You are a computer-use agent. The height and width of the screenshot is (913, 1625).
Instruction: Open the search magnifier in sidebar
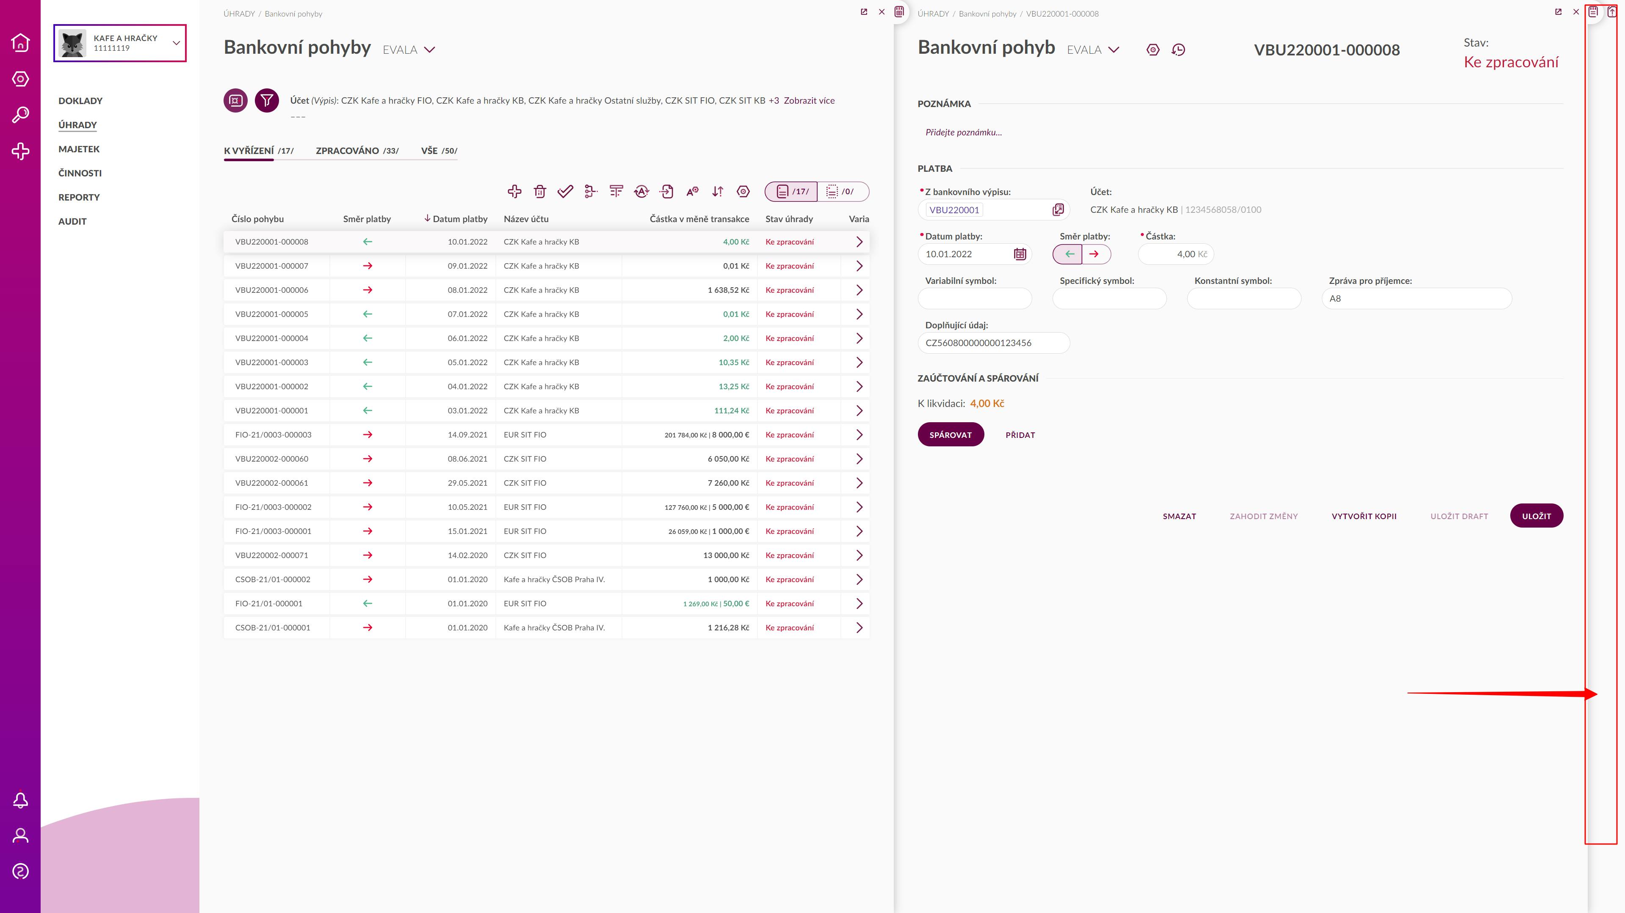click(x=20, y=115)
